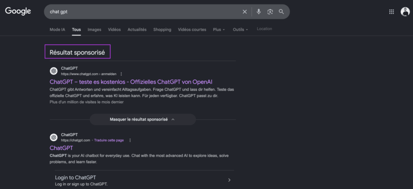
Task: Open three-dot menu beside chatgpt.com › anmelden
Action: (121, 74)
